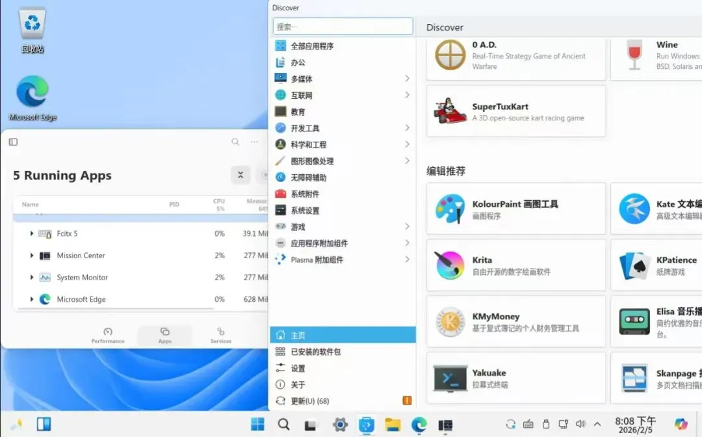
Task: Click the KolourPaint 画图工具 icon
Action: click(x=450, y=209)
